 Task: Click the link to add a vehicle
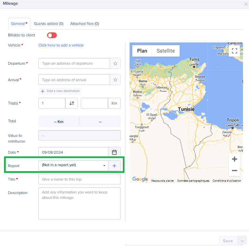(x=61, y=45)
